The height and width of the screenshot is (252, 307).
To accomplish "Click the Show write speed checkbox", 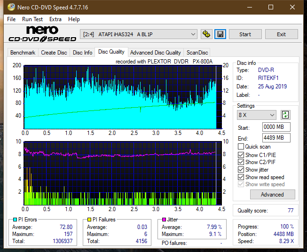I will pos(241,184).
